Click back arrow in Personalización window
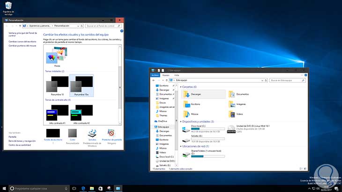 [7, 26]
